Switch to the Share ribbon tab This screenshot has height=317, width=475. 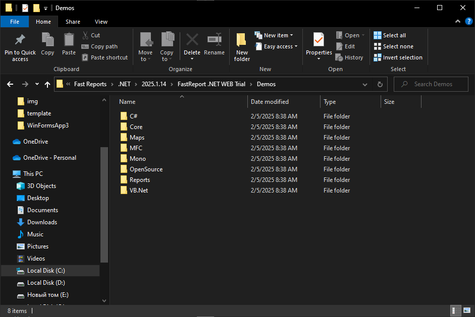click(x=73, y=22)
